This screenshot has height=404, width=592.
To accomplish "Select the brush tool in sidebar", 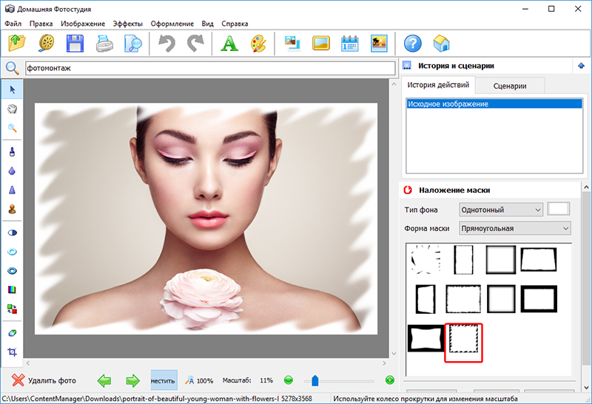I will [12, 151].
